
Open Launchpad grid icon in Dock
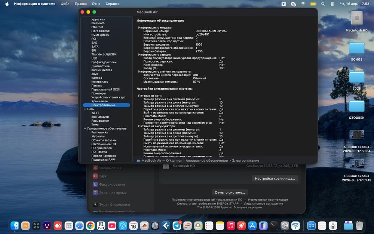(x=69, y=226)
